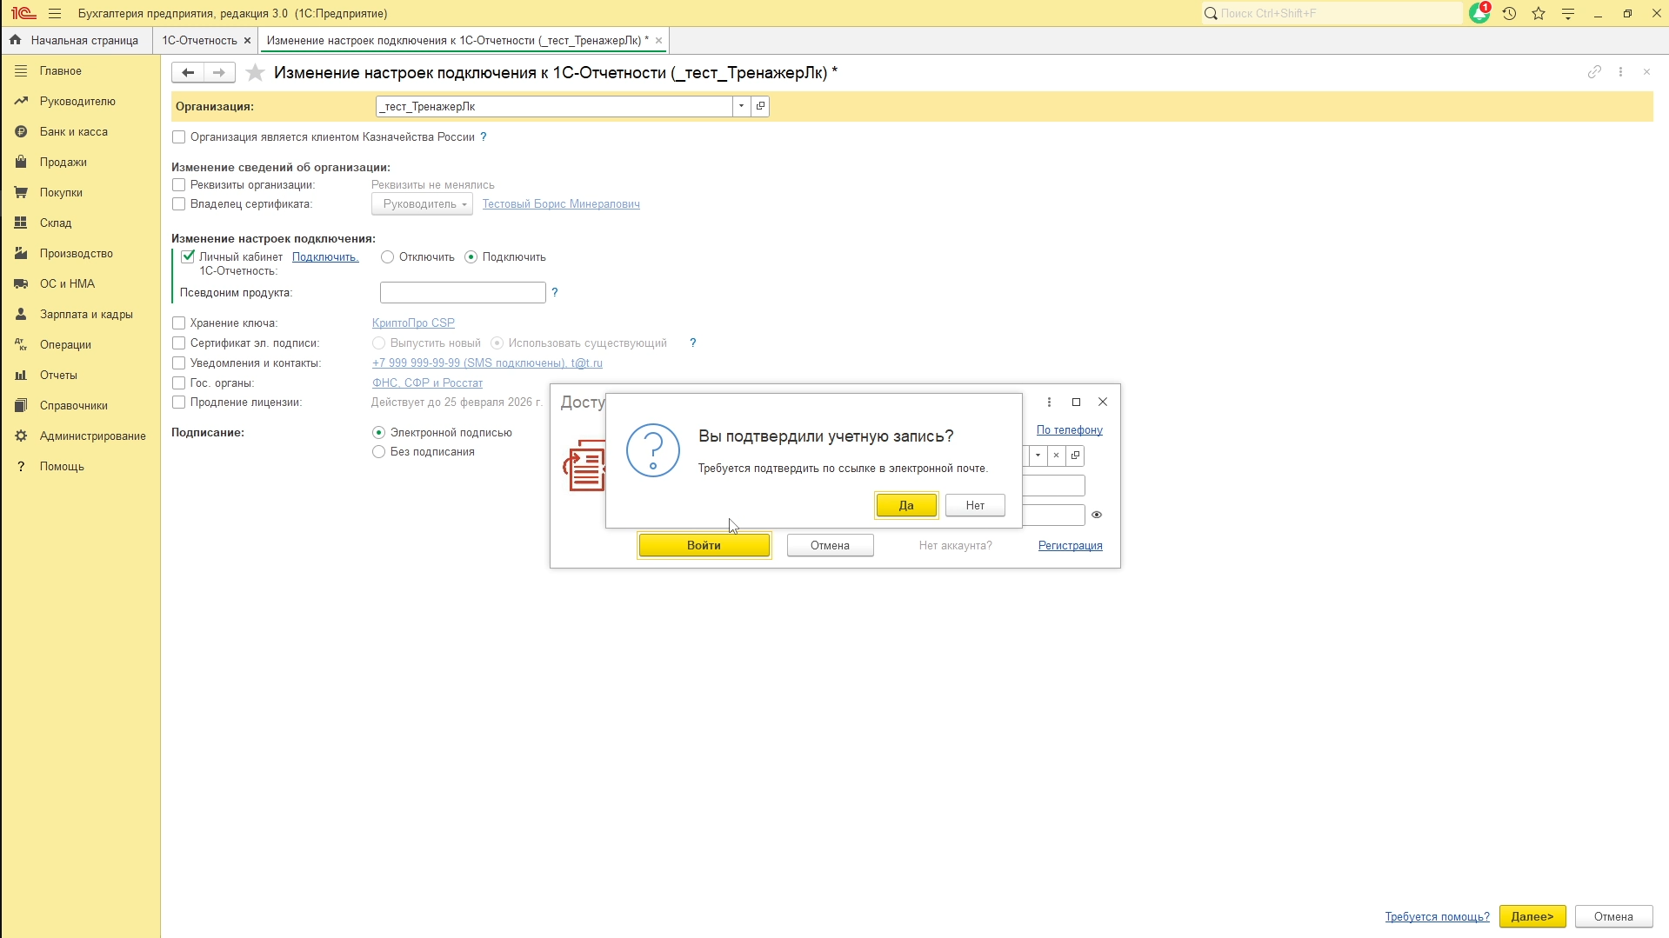1669x938 pixels.
Task: Click the yellow Войти button
Action: pos(704,545)
